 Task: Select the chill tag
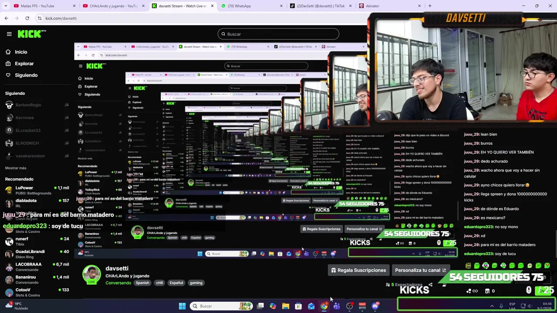pyautogui.click(x=159, y=283)
